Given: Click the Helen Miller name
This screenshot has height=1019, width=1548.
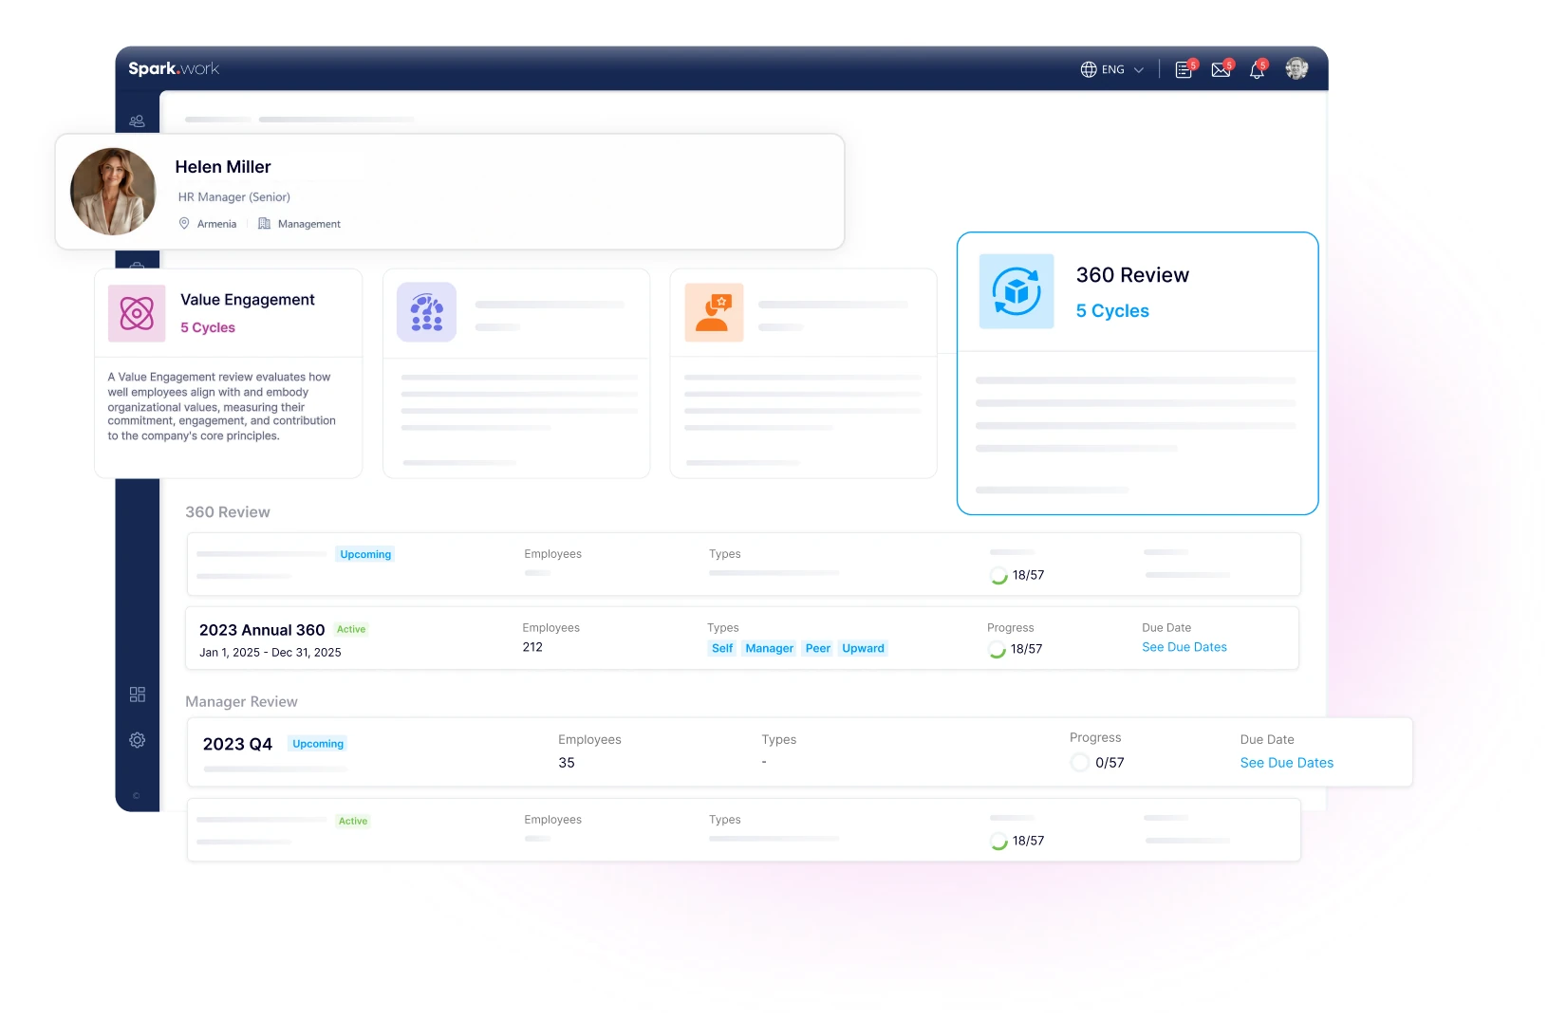Looking at the screenshot, I should (223, 167).
